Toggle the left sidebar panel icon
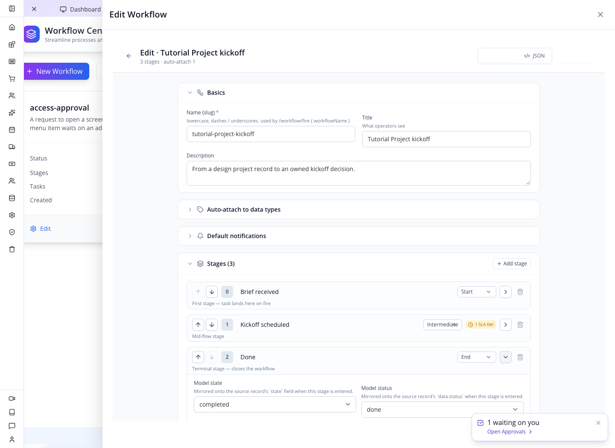Viewport: 615px width, 448px height. 12,9
